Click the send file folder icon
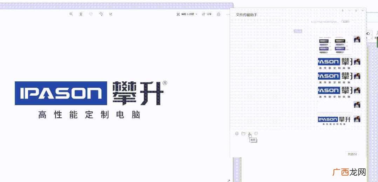 pyautogui.click(x=243, y=133)
